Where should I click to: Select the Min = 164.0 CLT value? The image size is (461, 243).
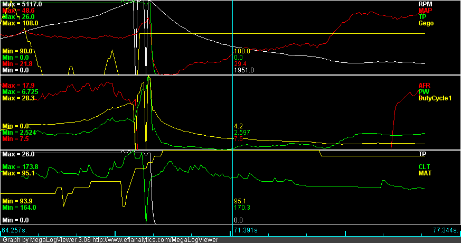18,208
